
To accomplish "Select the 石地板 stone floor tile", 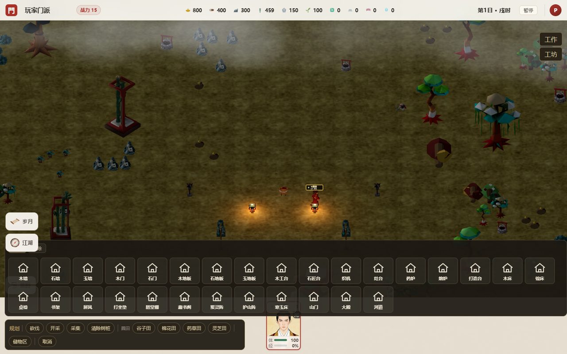I will click(217, 271).
